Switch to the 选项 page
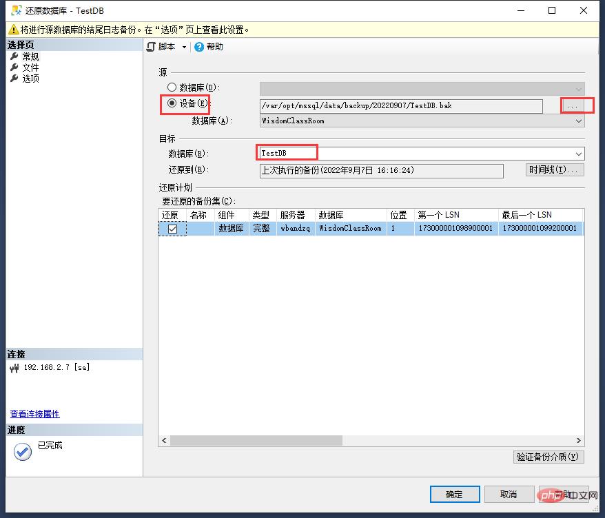The width and height of the screenshot is (605, 518). [30, 79]
